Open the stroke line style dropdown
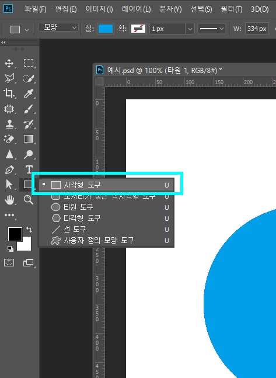The height and width of the screenshot is (378, 276). [x=212, y=29]
